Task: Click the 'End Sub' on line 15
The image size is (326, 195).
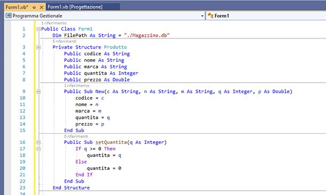Action: [74, 131]
